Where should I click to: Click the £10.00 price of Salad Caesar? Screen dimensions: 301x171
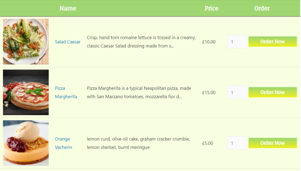tap(209, 42)
